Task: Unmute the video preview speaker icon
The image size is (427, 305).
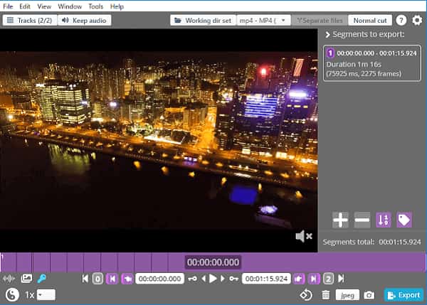Action: coord(304,236)
